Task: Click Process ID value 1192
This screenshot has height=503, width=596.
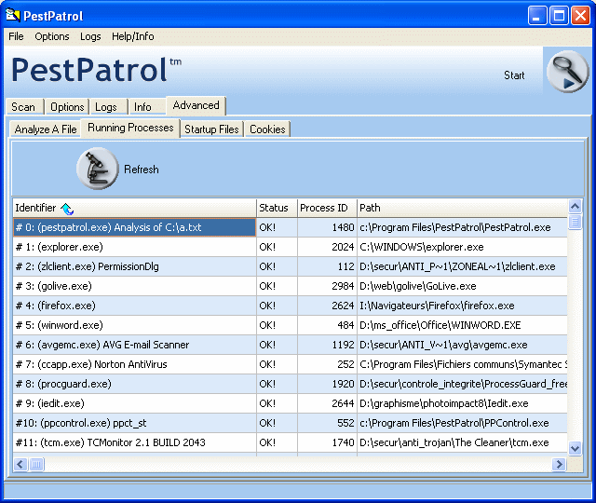Action: pos(343,345)
